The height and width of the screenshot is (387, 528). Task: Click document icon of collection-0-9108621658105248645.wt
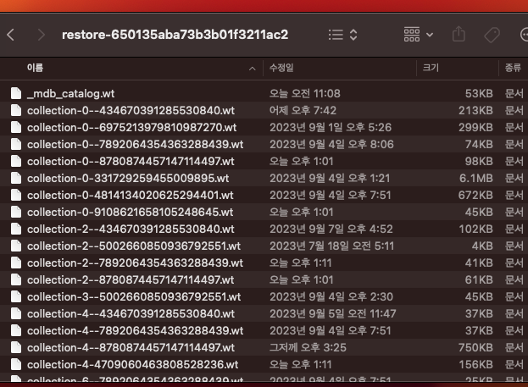click(16, 212)
